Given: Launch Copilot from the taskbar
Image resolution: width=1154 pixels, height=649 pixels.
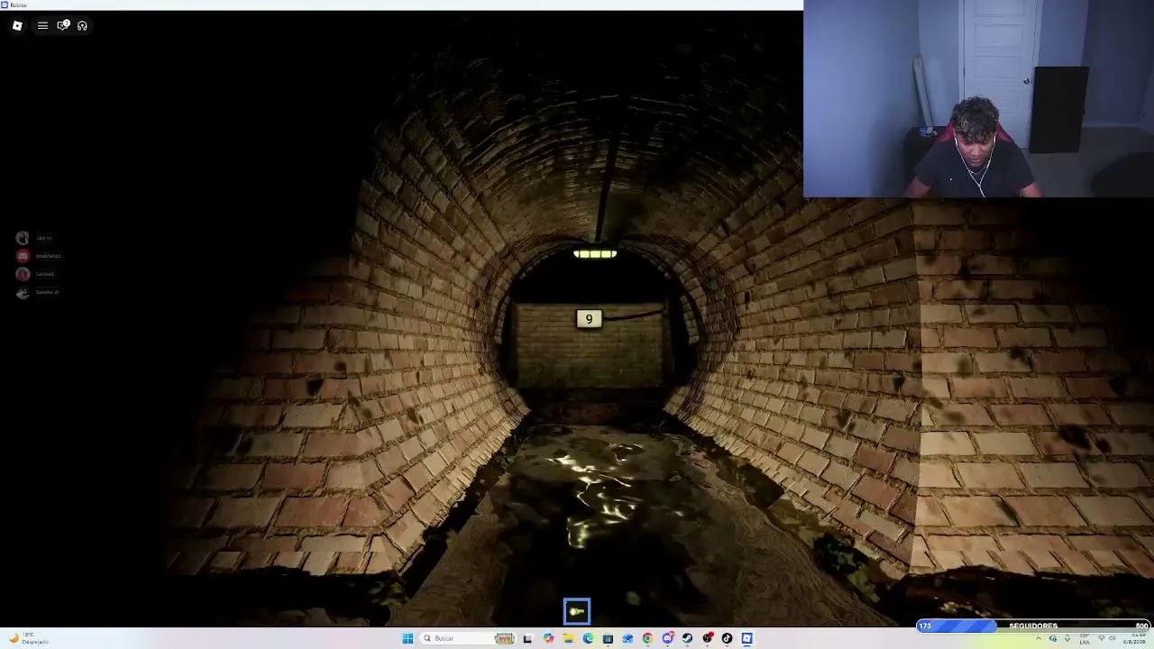Looking at the screenshot, I should pyautogui.click(x=548, y=638).
